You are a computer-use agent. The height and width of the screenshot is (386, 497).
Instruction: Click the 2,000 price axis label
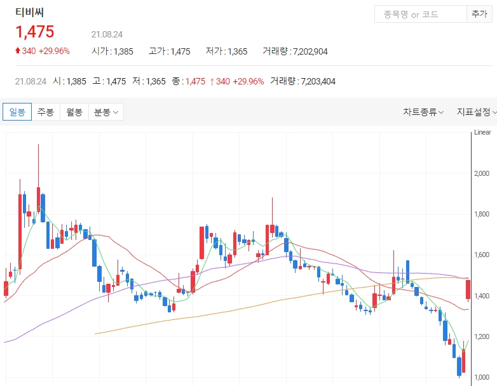coord(482,173)
